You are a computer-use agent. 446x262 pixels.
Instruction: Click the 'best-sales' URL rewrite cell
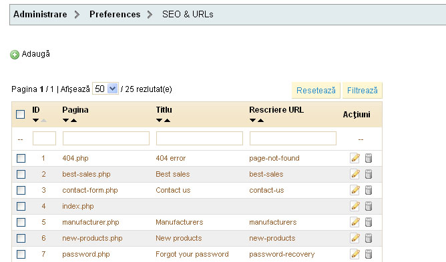pos(266,174)
